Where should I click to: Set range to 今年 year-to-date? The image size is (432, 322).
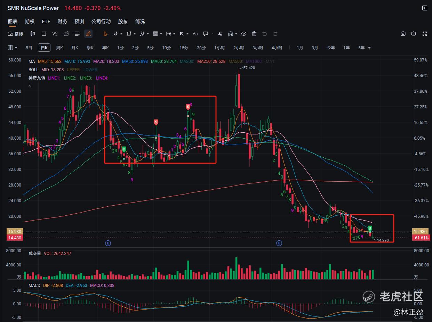click(330, 48)
